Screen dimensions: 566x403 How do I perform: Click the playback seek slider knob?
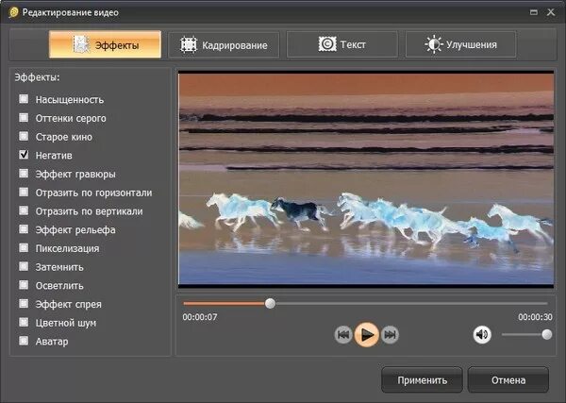point(270,303)
